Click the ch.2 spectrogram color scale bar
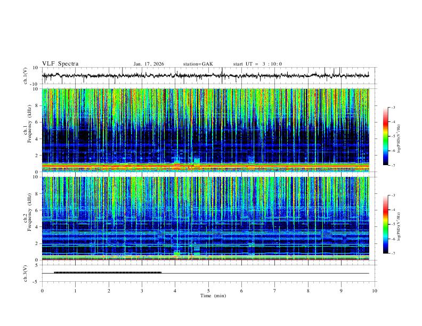This screenshot has width=422, height=326. tap(385, 224)
